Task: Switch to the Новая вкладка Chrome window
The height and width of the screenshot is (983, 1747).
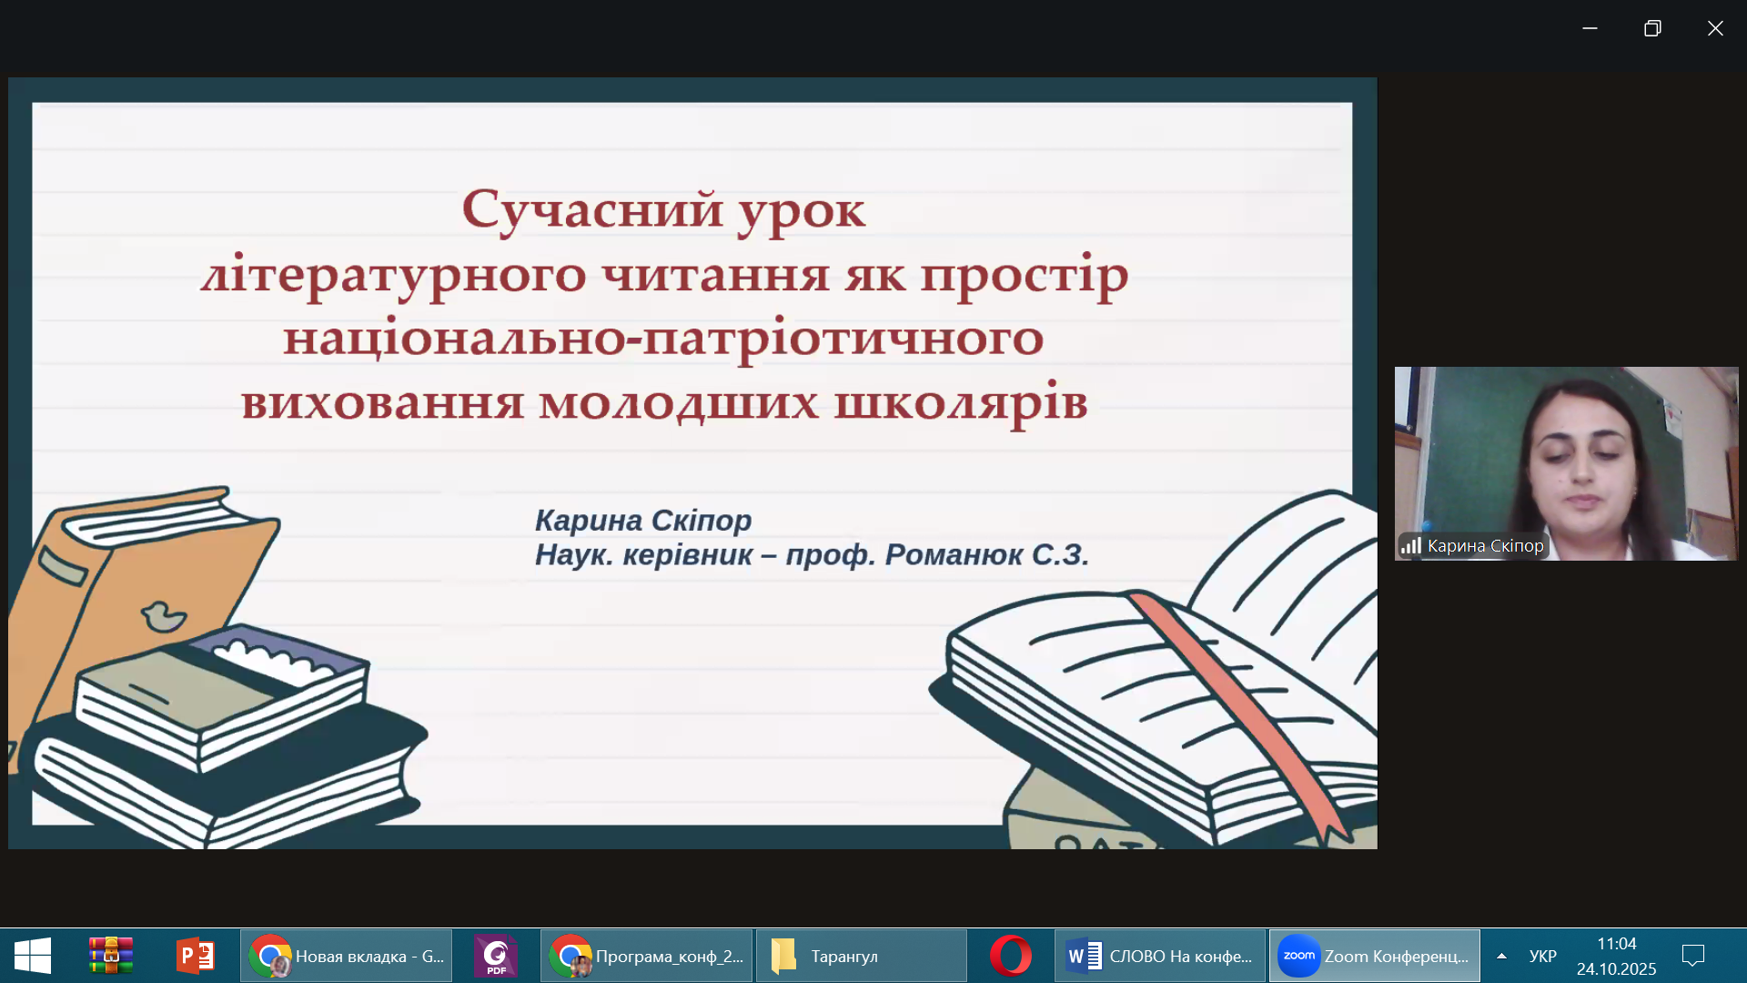Action: point(347,956)
